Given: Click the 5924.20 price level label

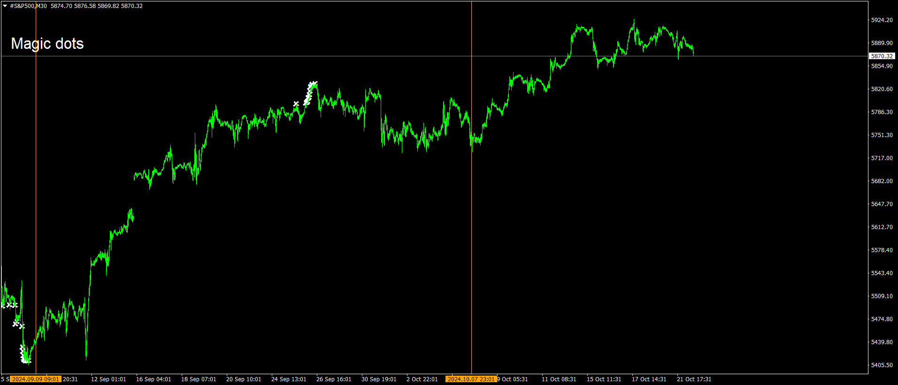Looking at the screenshot, I should pos(882,20).
